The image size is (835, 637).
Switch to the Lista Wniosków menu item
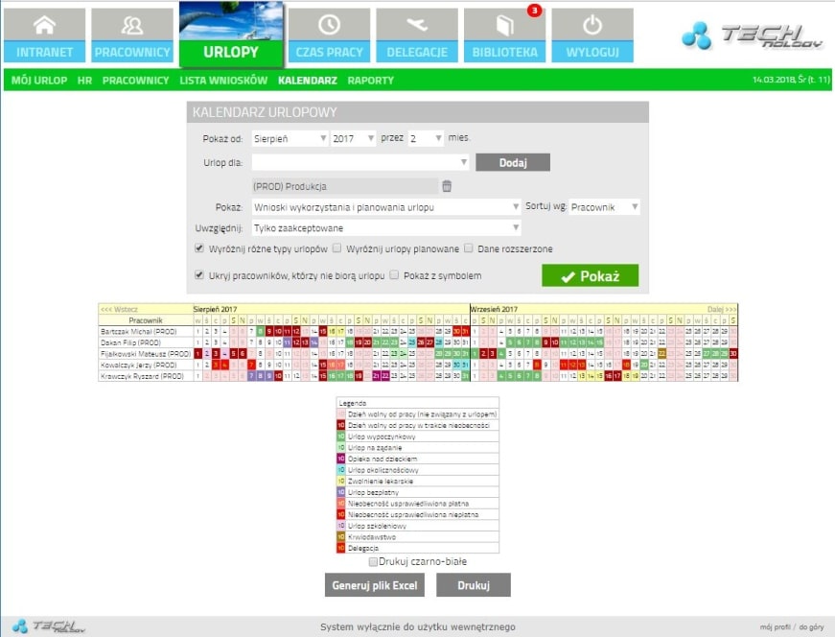coord(223,81)
